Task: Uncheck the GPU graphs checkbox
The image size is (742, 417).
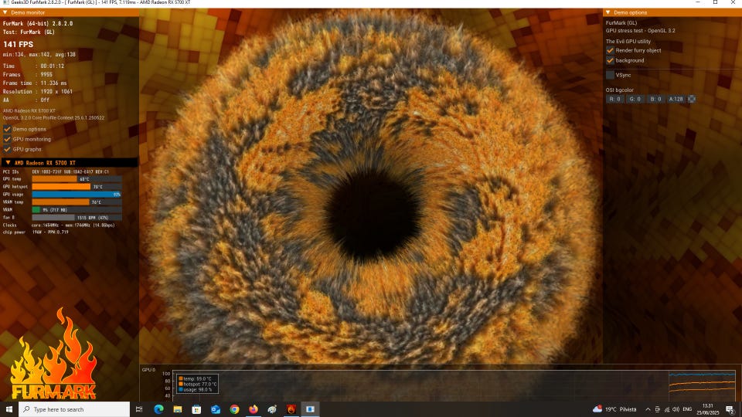Action: point(7,149)
